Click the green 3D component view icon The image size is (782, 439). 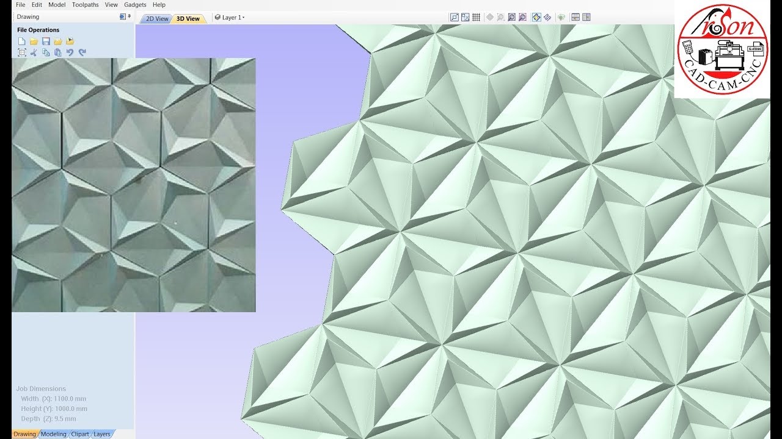[x=561, y=17]
